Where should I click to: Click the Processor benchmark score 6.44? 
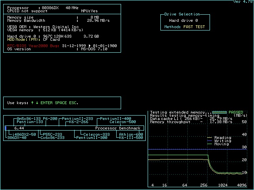19,128
